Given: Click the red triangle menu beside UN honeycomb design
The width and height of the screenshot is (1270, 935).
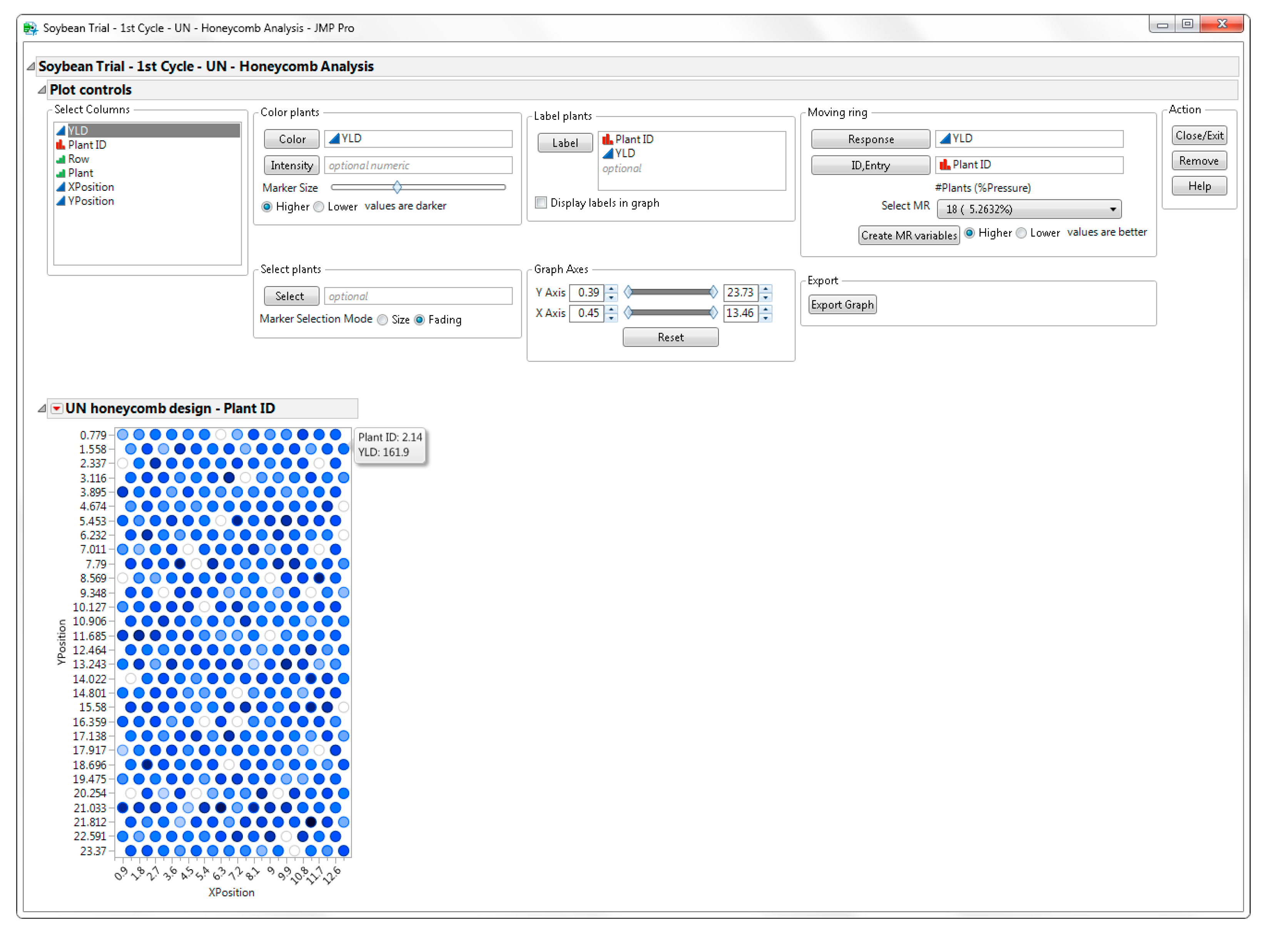Looking at the screenshot, I should (x=57, y=409).
